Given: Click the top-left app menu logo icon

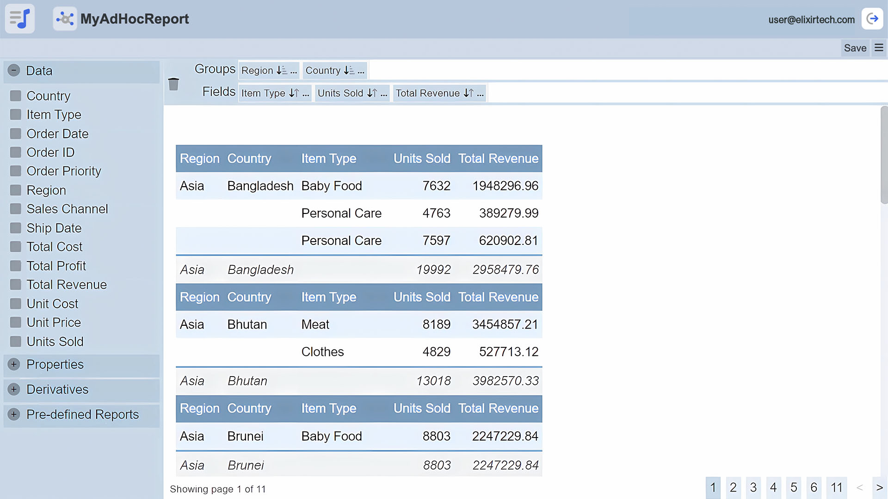Looking at the screenshot, I should (20, 19).
